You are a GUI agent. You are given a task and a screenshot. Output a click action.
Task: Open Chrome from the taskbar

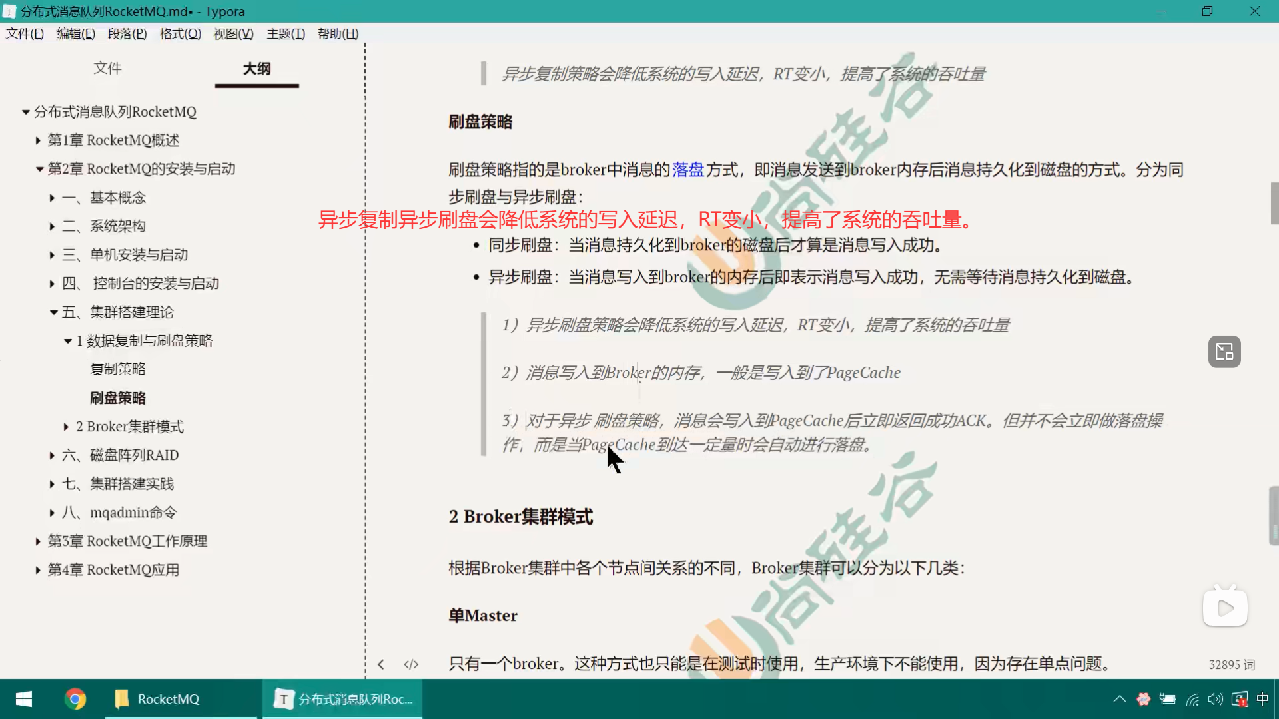click(x=75, y=699)
